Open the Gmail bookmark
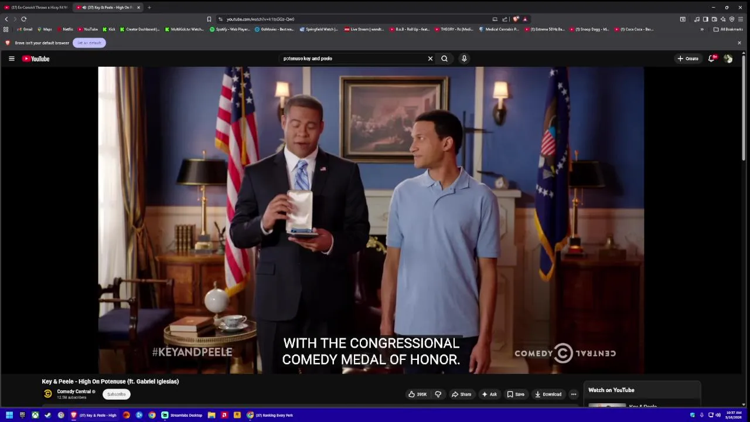Viewport: 750px width, 422px height. 25,29
